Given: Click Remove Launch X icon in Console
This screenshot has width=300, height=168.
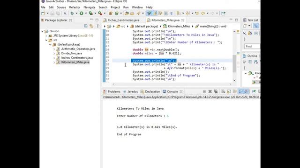Looking at the screenshot, I should coord(210,91).
